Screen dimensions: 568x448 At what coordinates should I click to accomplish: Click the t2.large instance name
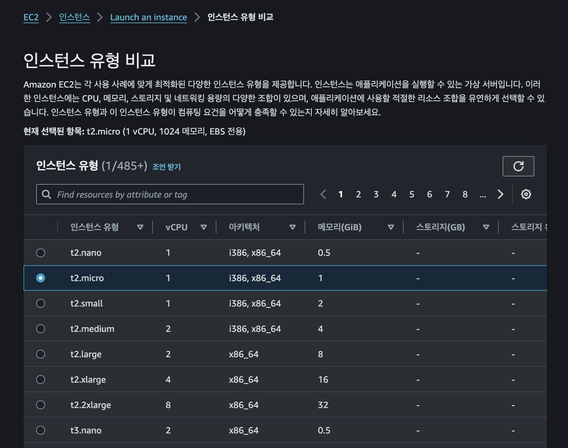(x=86, y=354)
